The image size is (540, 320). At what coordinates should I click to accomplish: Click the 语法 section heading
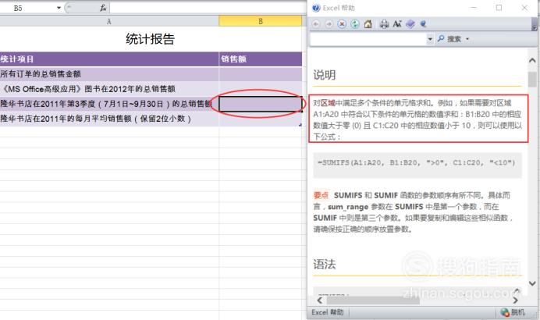[x=325, y=265]
